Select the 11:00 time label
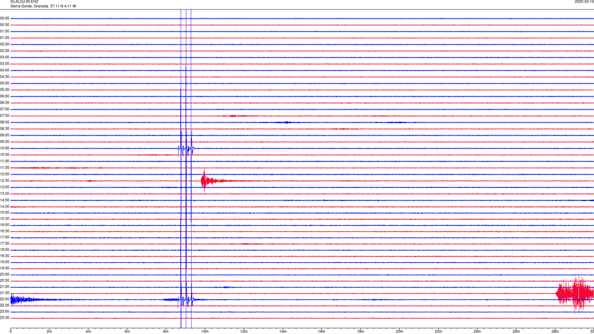 (4, 161)
